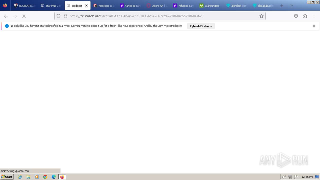
Task: Switch to the Währungen tab
Action: tap(210, 5)
